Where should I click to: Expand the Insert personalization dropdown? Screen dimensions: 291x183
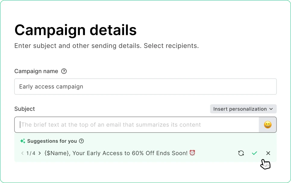coord(243,109)
